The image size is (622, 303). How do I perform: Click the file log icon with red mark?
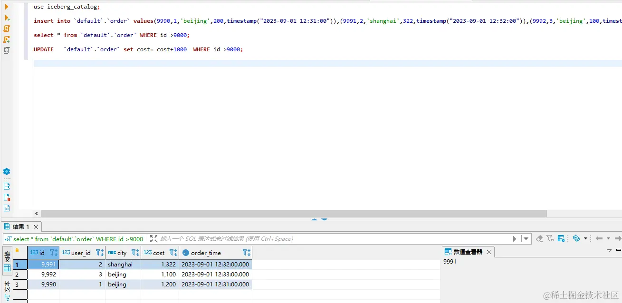pos(7,197)
